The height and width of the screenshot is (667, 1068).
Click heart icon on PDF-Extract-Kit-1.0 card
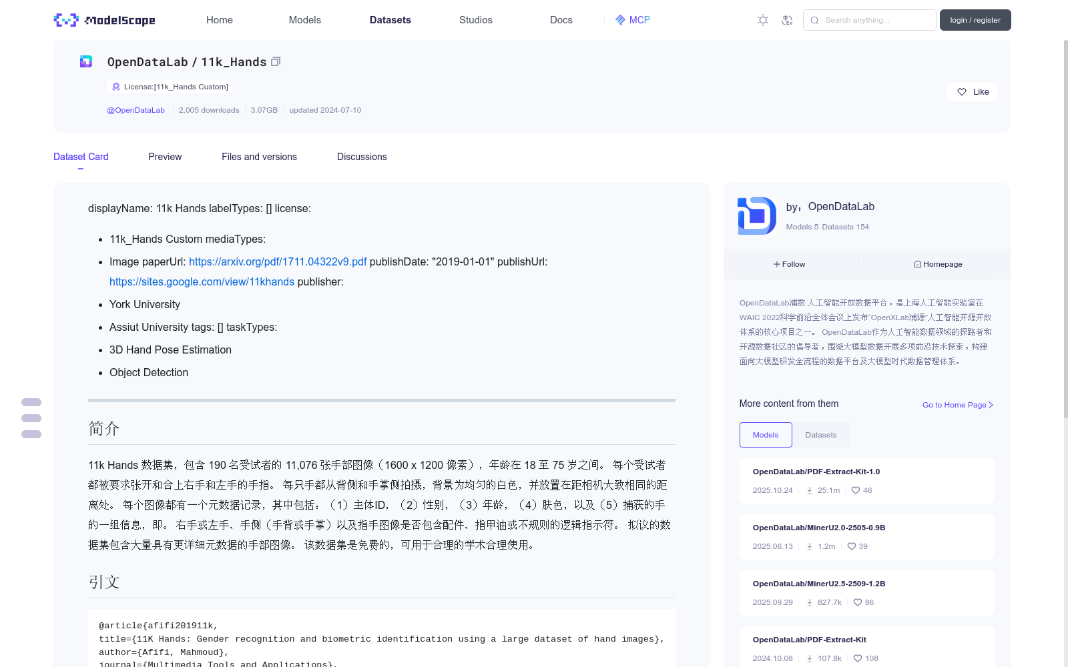[856, 490]
